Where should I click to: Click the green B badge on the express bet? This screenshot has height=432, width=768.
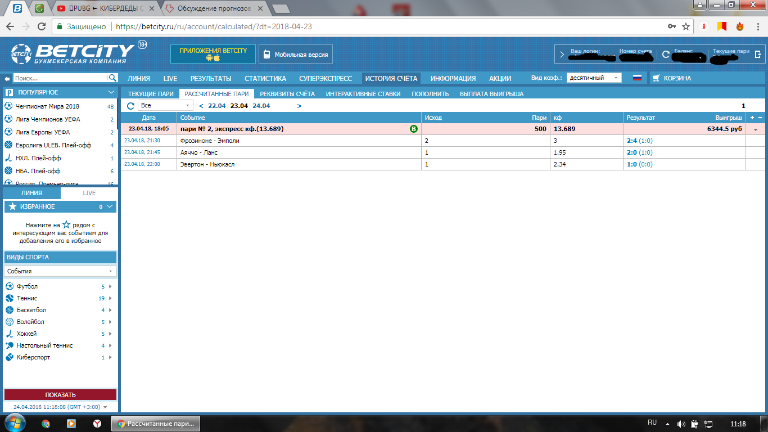pos(414,129)
